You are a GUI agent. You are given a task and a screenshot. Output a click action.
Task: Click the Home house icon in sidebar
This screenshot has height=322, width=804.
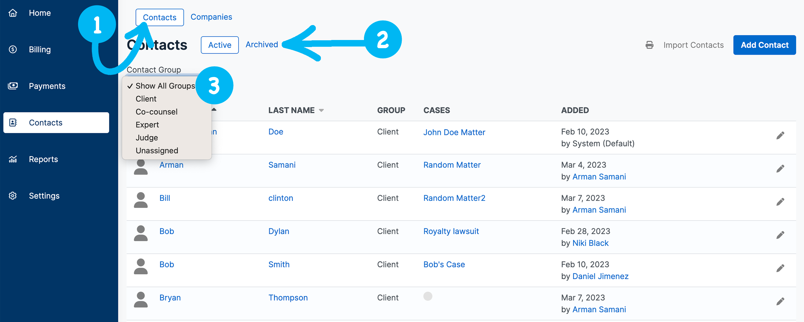coord(13,13)
